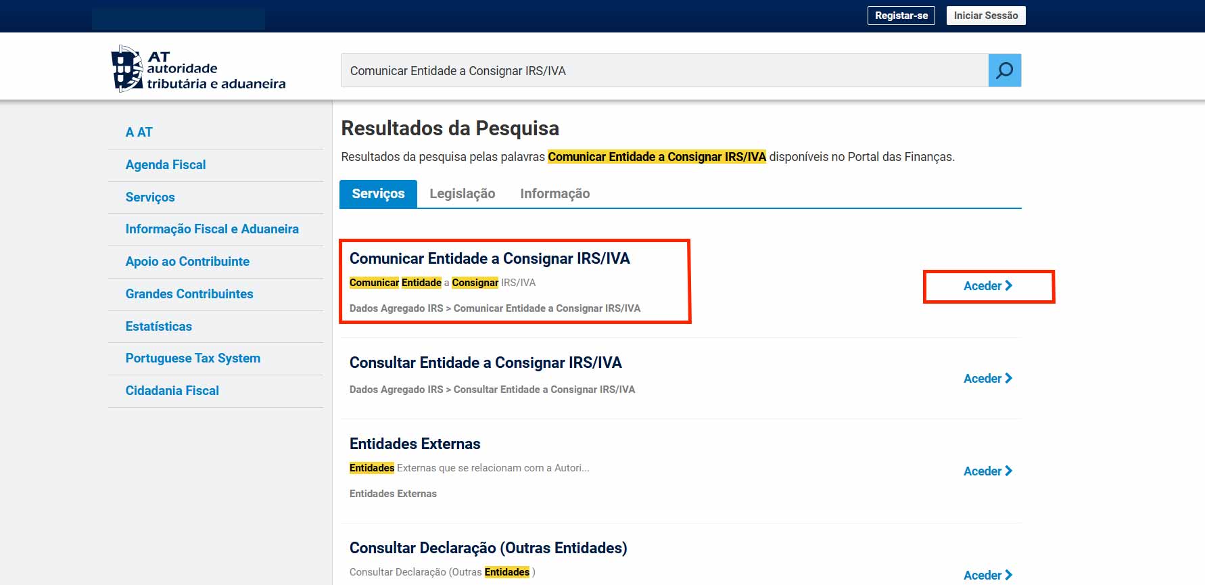Open Informação Fiscal e Aduaneira

pyautogui.click(x=212, y=229)
